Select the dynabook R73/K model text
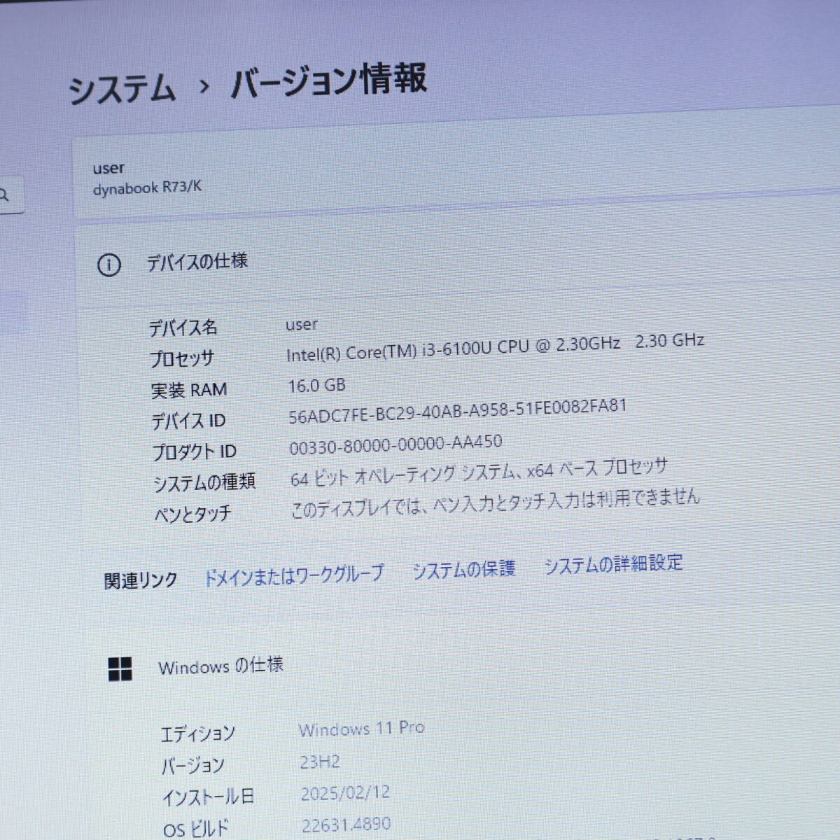 (148, 188)
